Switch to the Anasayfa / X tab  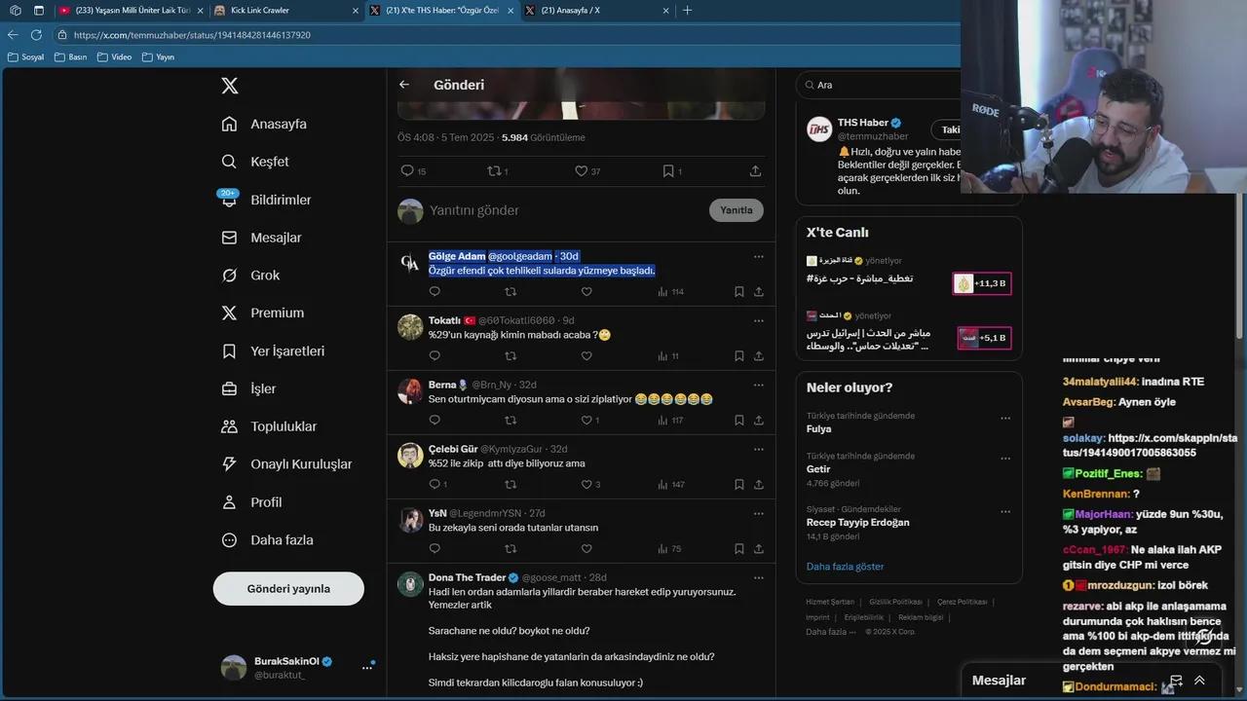pyautogui.click(x=599, y=10)
